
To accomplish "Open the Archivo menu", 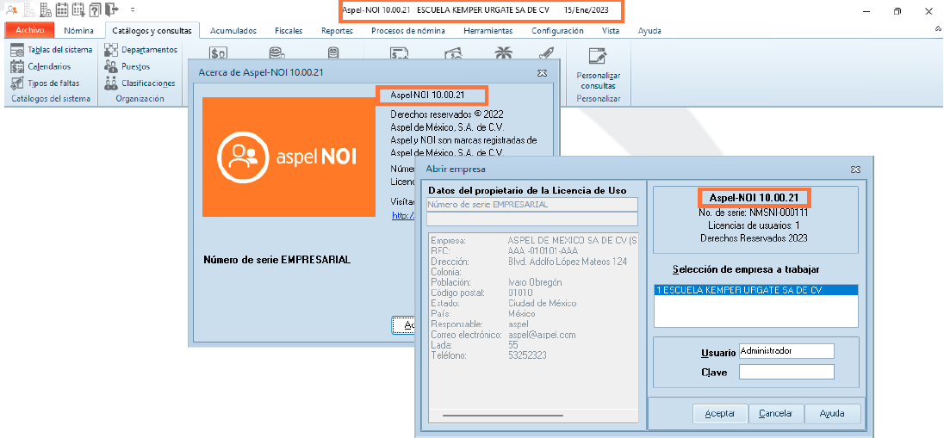I will point(29,30).
